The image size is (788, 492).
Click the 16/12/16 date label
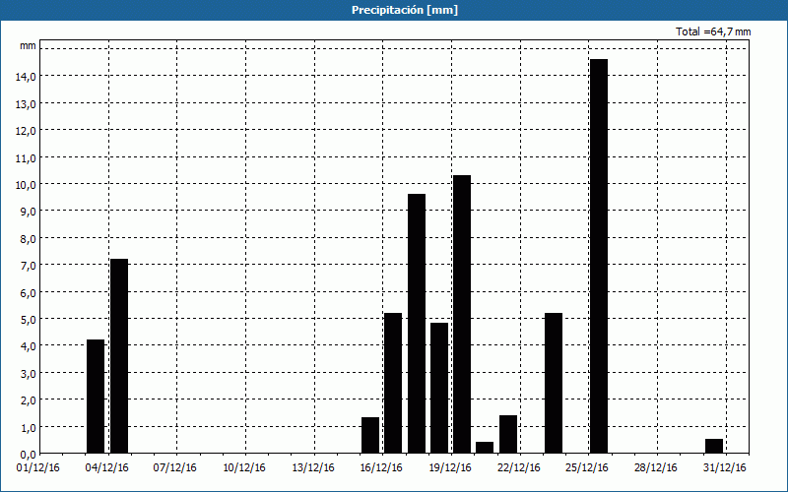(x=381, y=468)
